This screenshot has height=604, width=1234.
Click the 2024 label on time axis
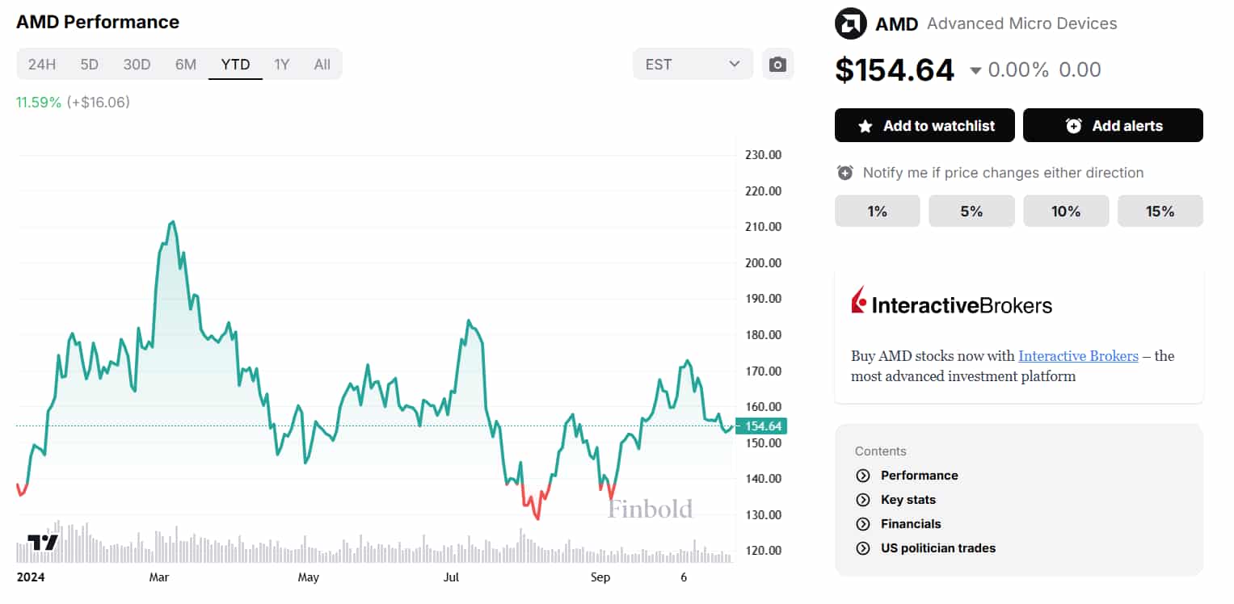pos(32,577)
